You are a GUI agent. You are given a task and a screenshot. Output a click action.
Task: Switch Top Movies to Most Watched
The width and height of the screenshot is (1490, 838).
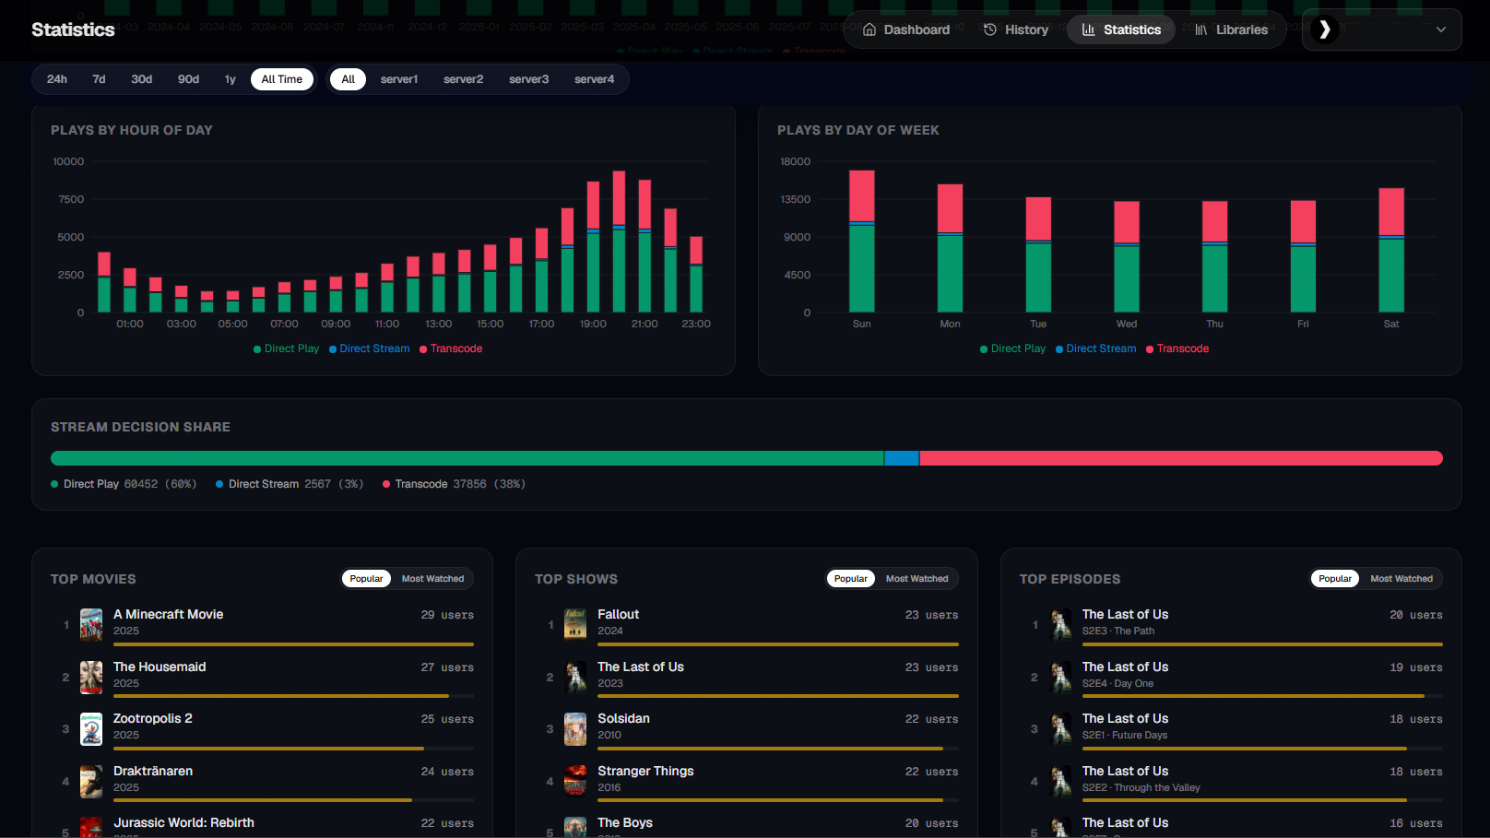pyautogui.click(x=432, y=579)
